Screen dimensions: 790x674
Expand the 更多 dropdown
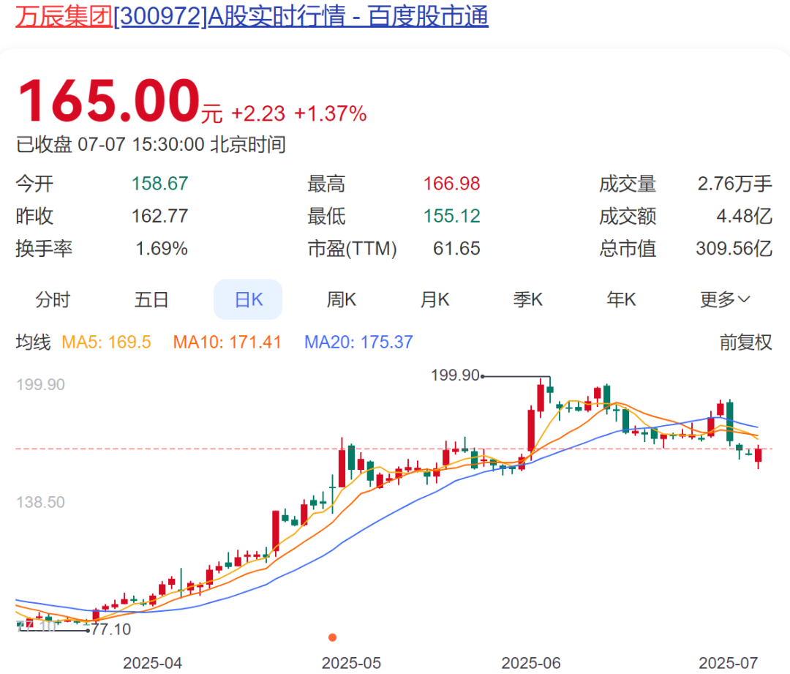pos(725,299)
